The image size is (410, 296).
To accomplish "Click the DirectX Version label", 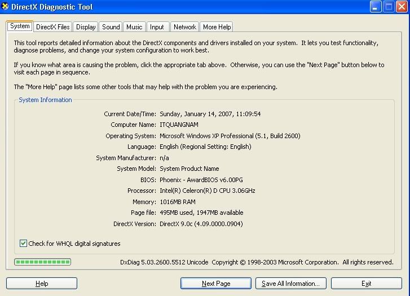I will pyautogui.click(x=135, y=224).
